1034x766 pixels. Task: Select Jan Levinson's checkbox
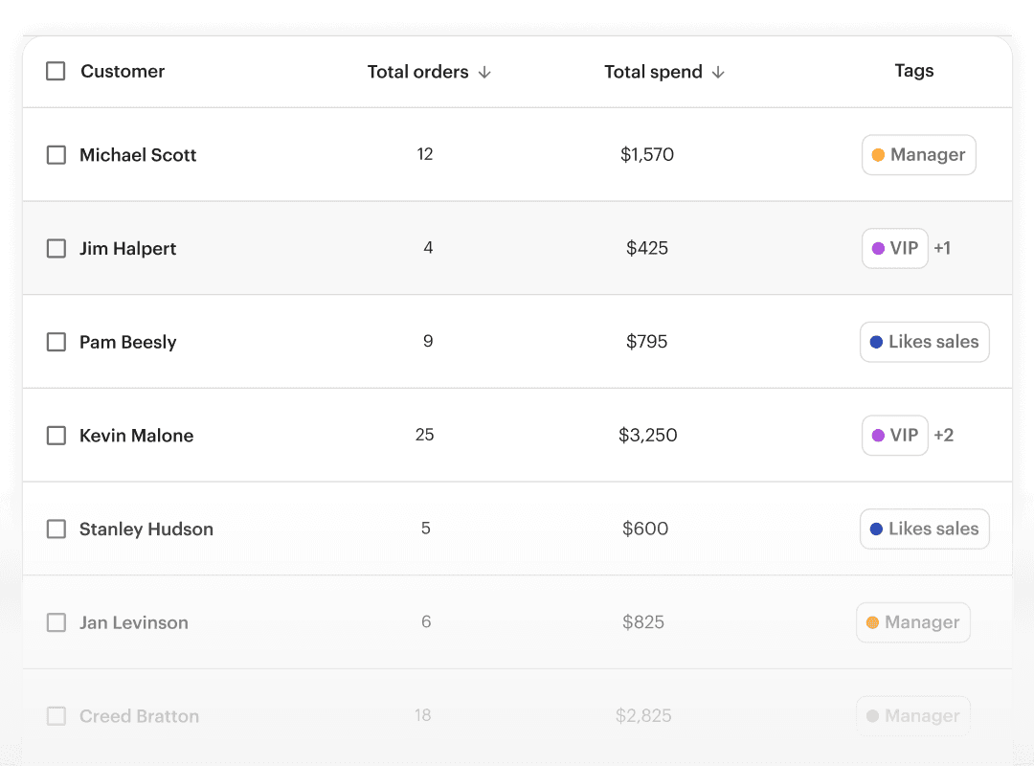point(56,622)
